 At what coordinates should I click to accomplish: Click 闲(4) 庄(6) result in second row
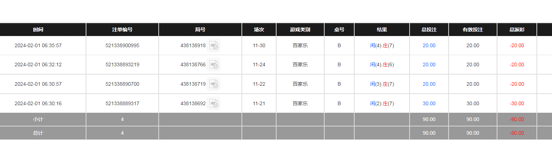click(382, 64)
